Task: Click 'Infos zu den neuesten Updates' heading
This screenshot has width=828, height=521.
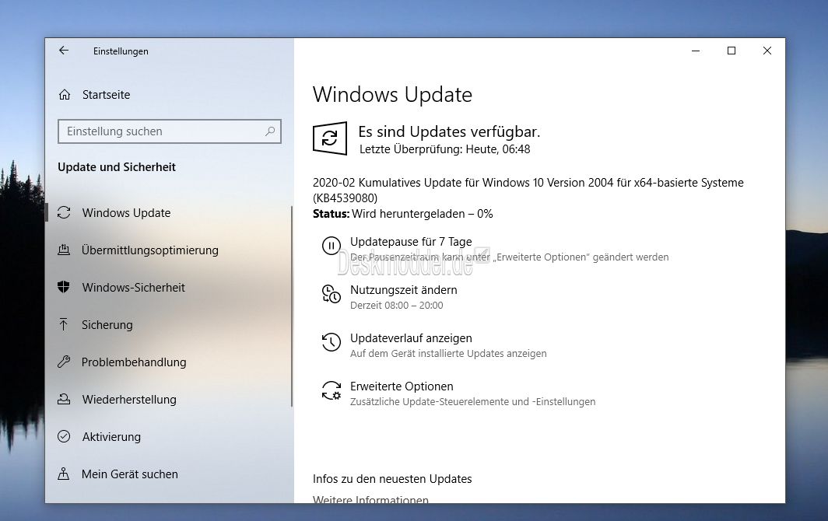Action: pos(392,479)
